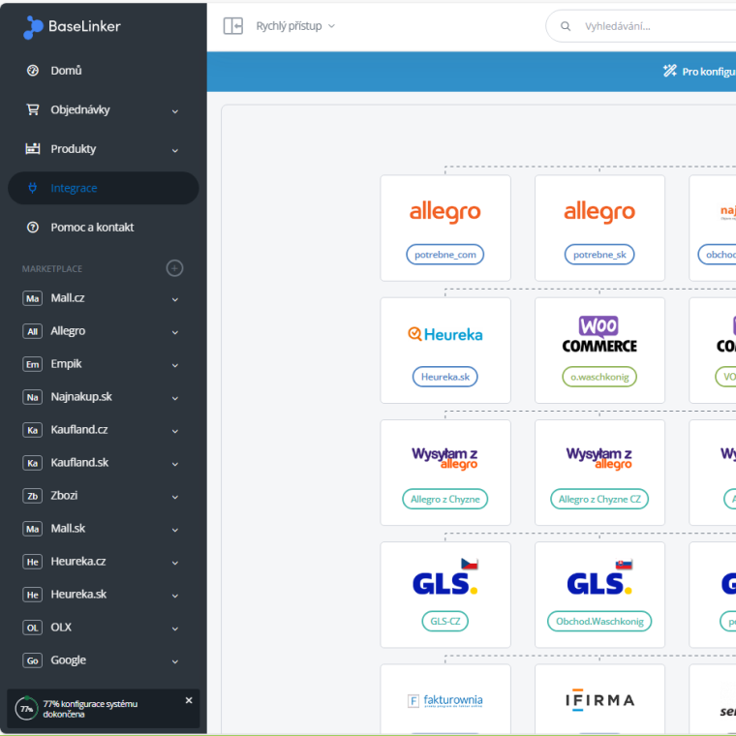Expand the Empik chevron
The image size is (736, 736).
[175, 365]
